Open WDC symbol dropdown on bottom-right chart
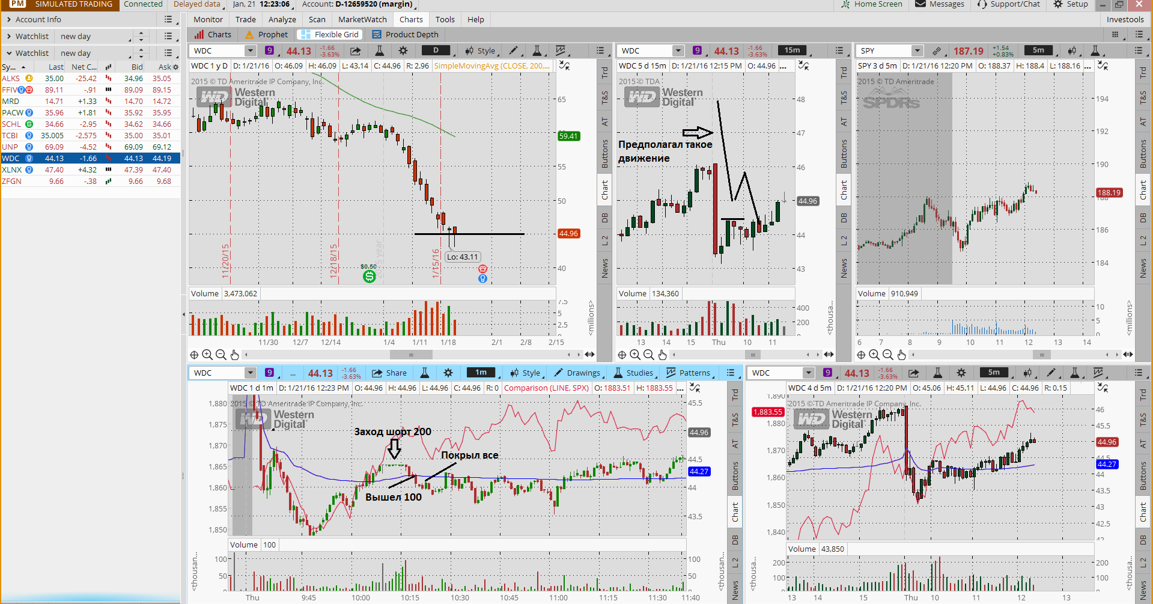The height and width of the screenshot is (604, 1153). click(x=809, y=373)
